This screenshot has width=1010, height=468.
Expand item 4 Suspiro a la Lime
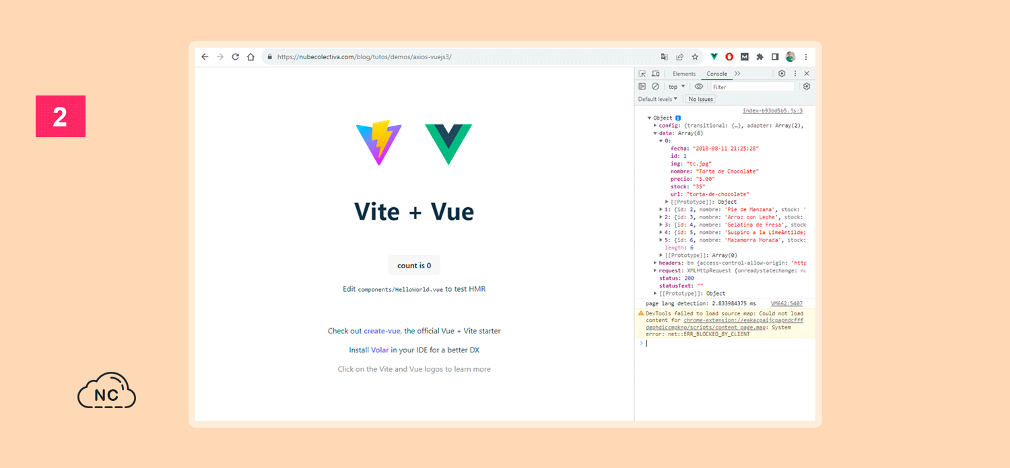tap(661, 233)
